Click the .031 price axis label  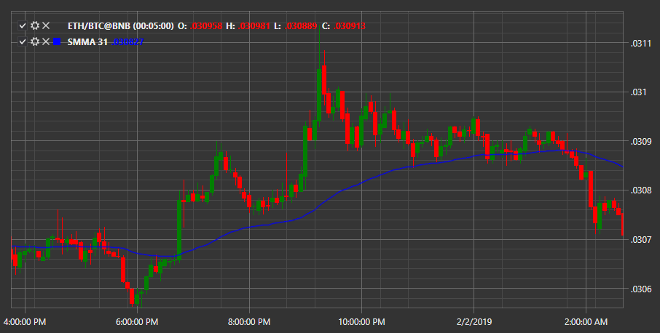tap(638, 92)
